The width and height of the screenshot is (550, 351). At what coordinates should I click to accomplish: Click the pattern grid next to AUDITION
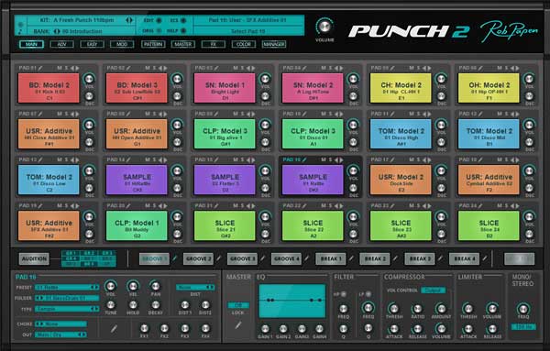click(x=89, y=258)
